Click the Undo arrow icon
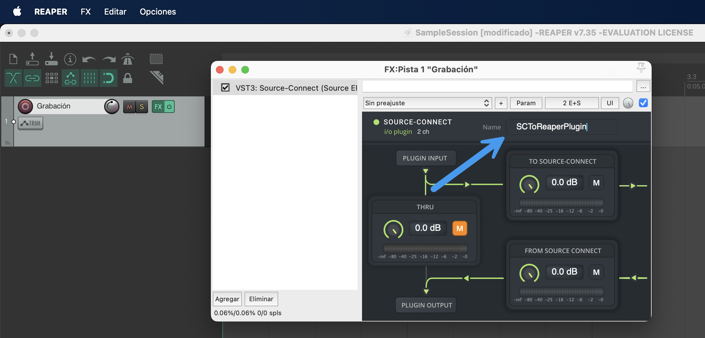 [89, 59]
